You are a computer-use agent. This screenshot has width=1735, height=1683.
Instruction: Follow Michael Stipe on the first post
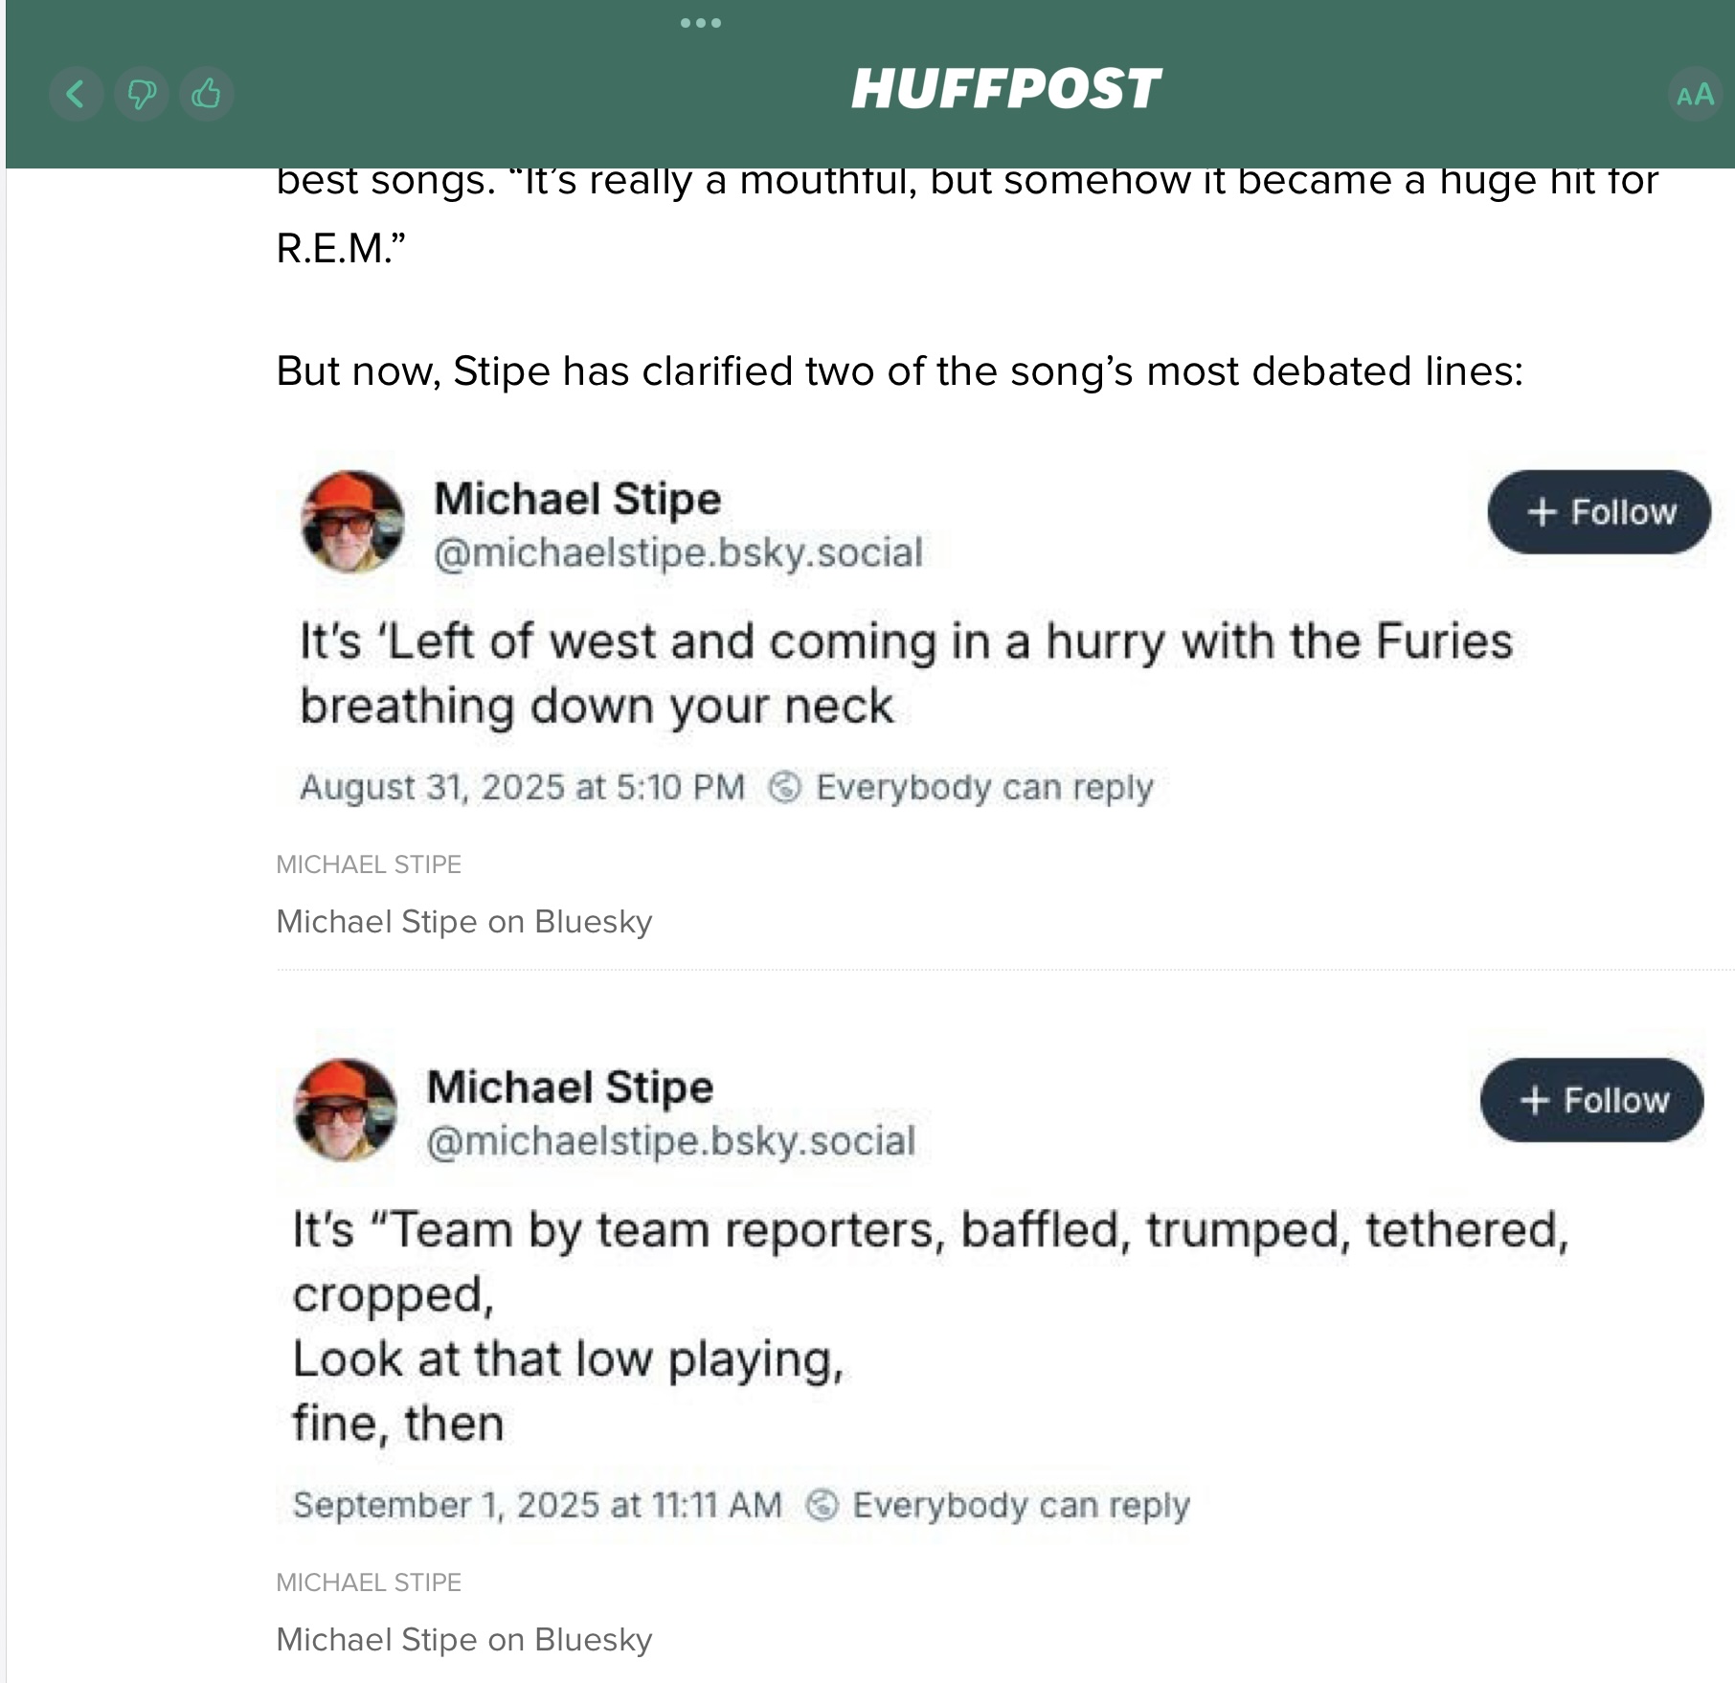click(x=1598, y=512)
